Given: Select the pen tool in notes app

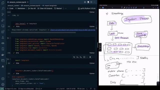Looking at the screenshot, I should (124, 8).
